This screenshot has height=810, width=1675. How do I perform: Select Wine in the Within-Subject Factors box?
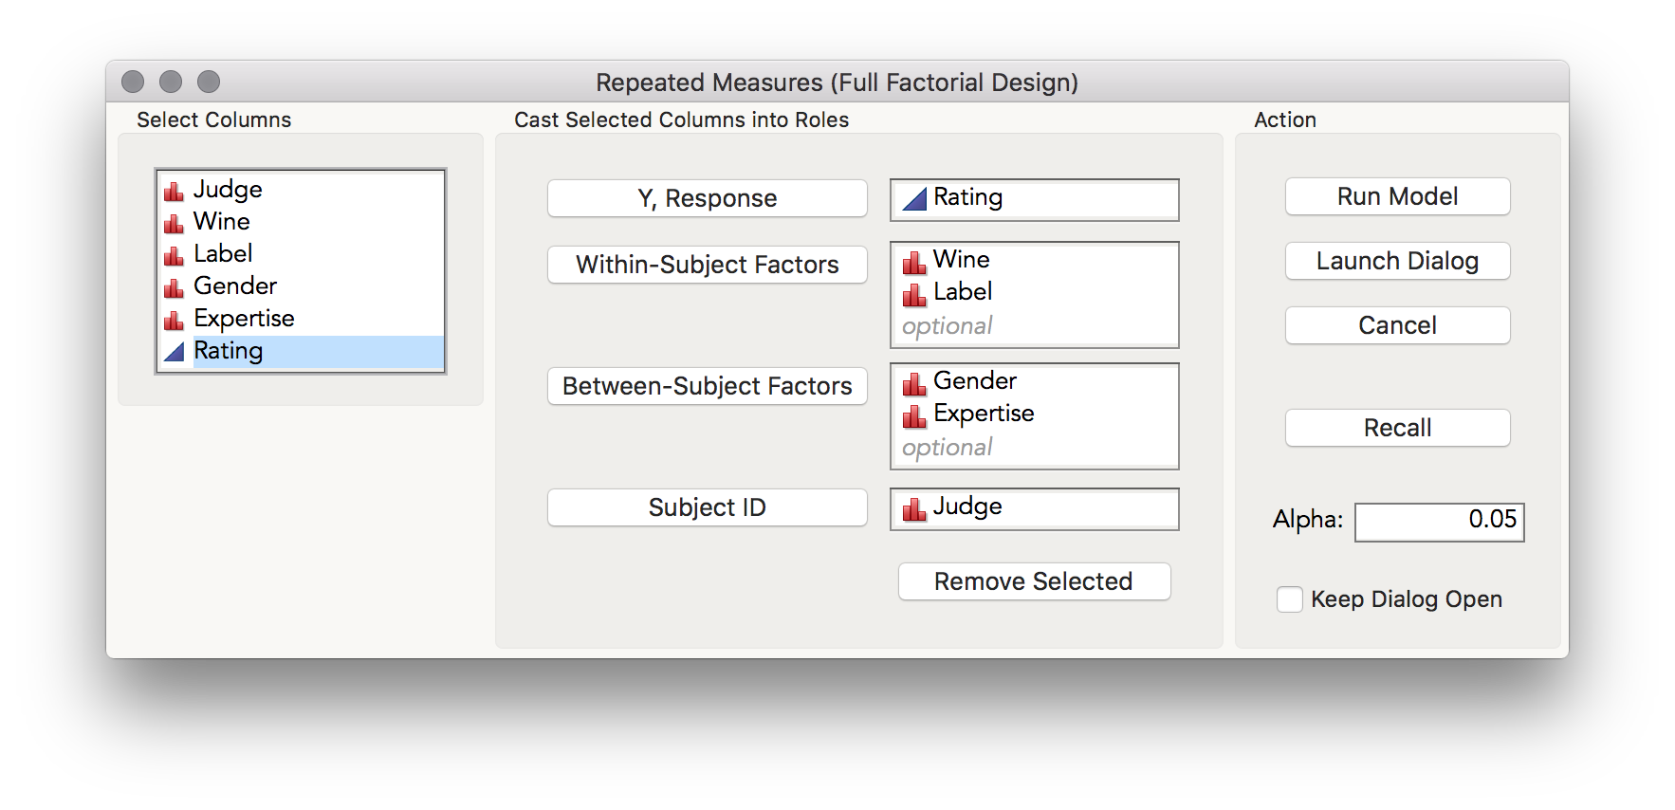coord(962,260)
